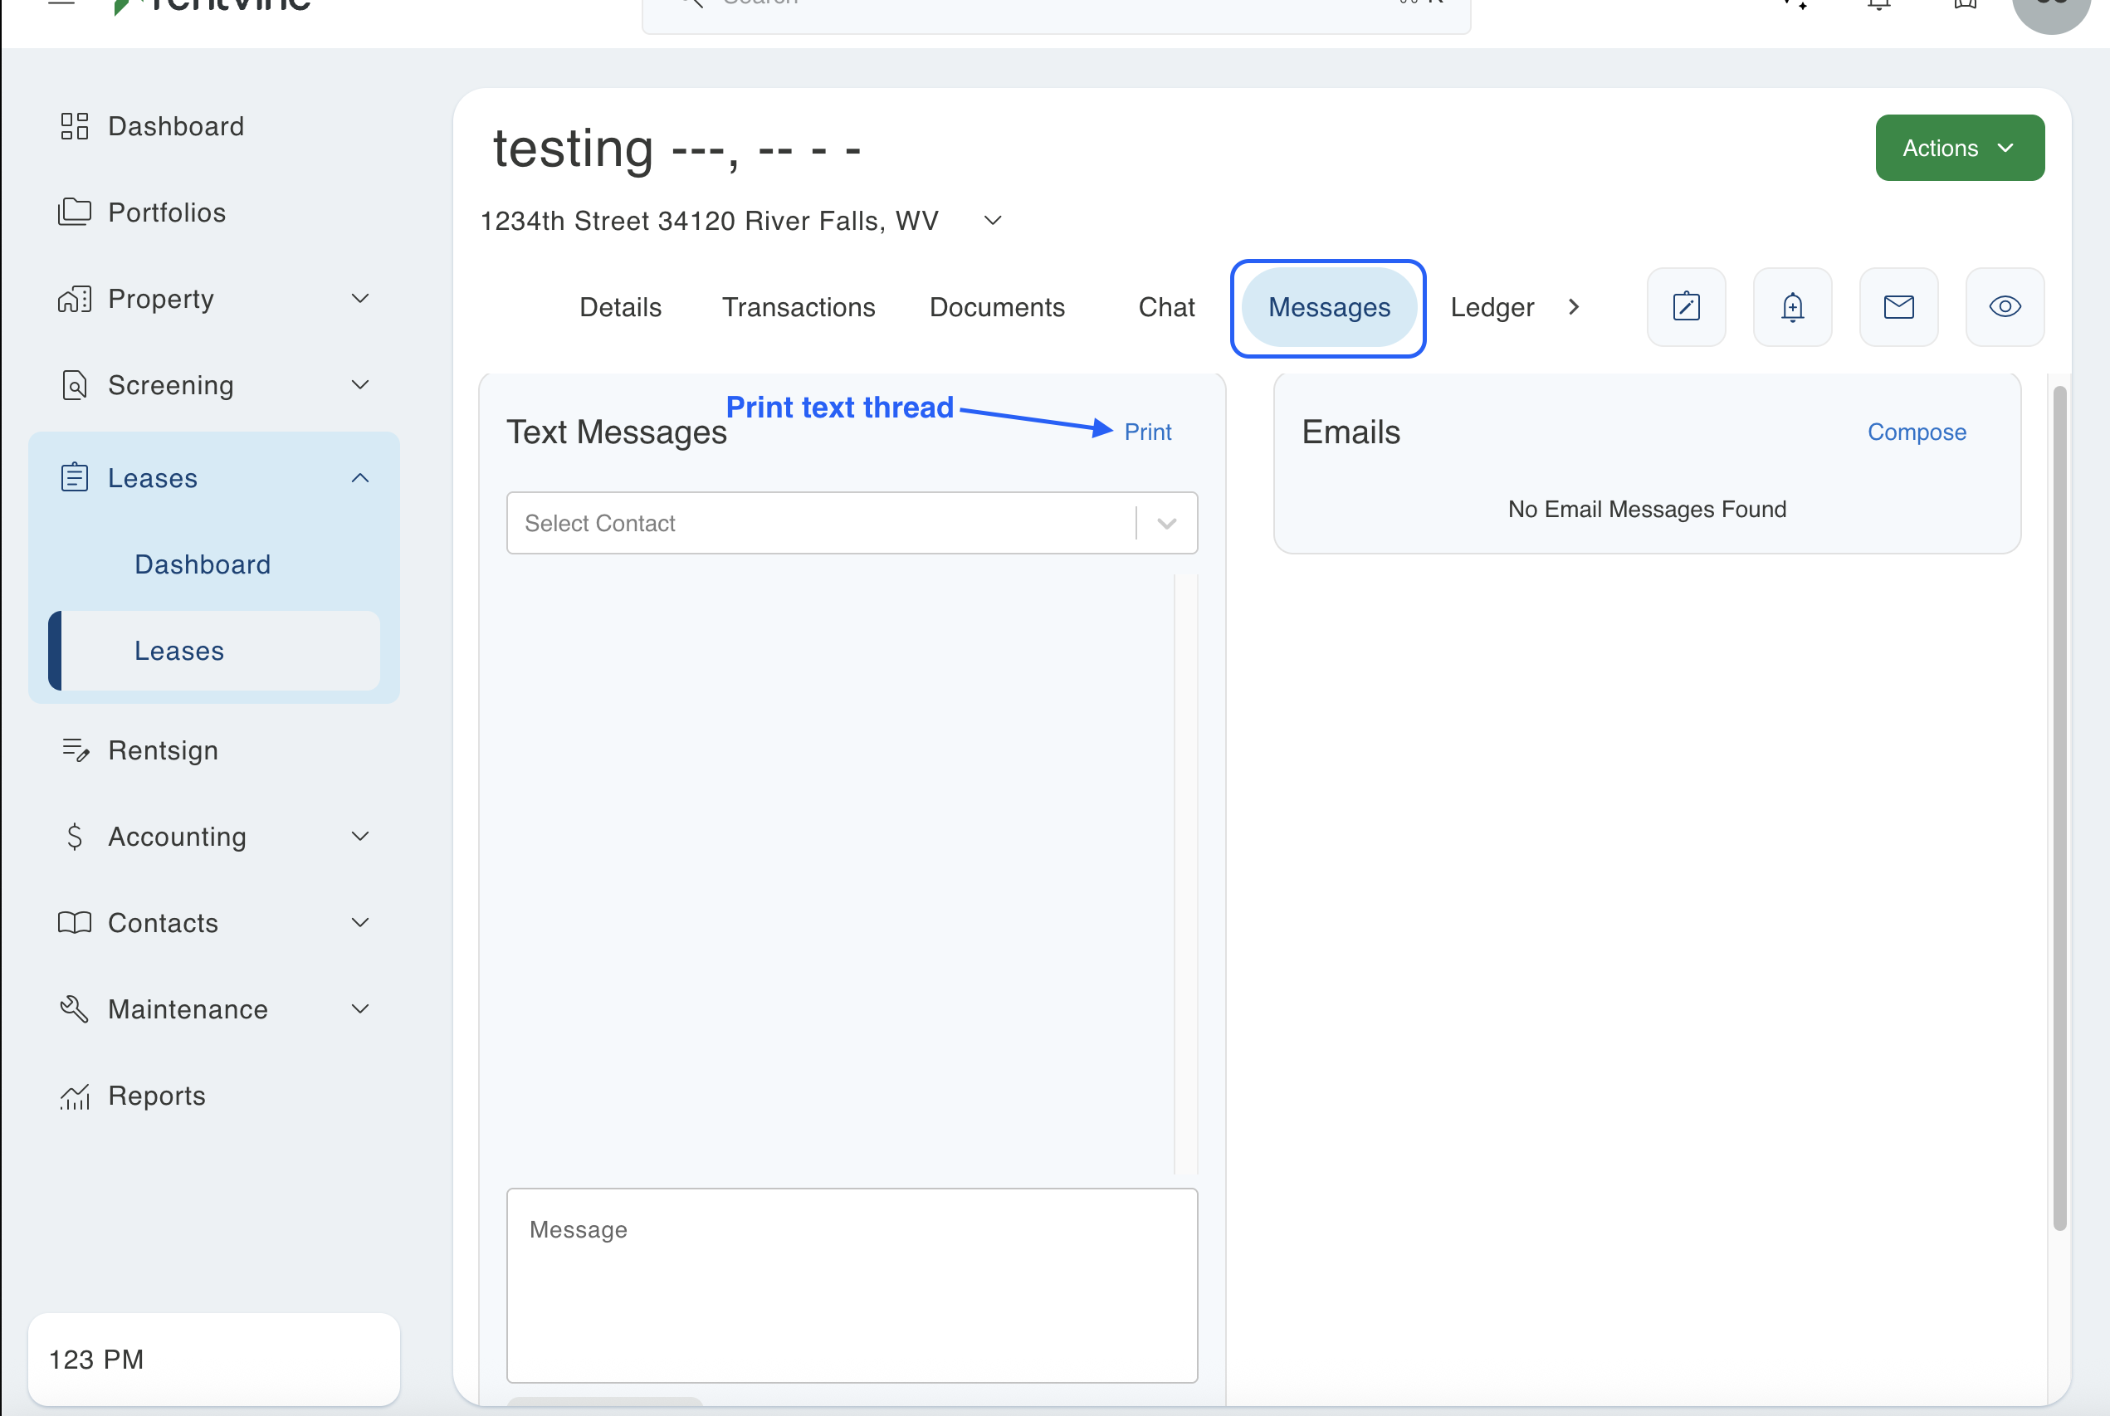2110x1416 pixels.
Task: Open Rentsign in the sidebar
Action: 163,750
